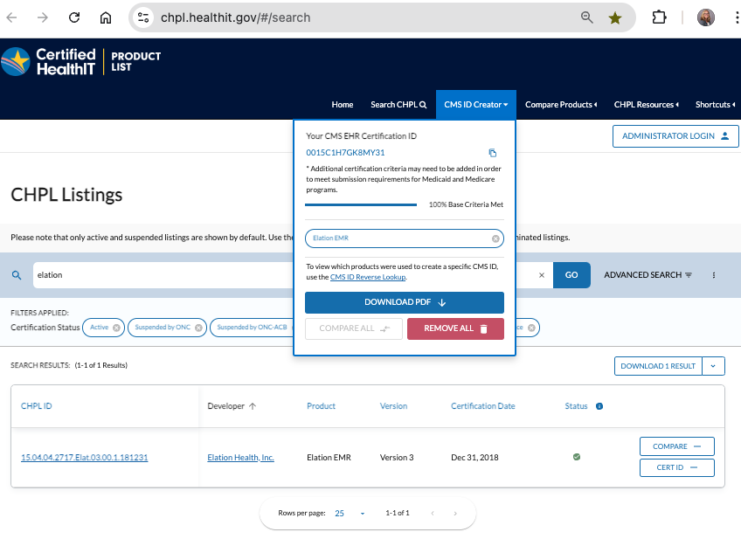
Task: Click the CHPL Listings heading
Action: point(66,195)
